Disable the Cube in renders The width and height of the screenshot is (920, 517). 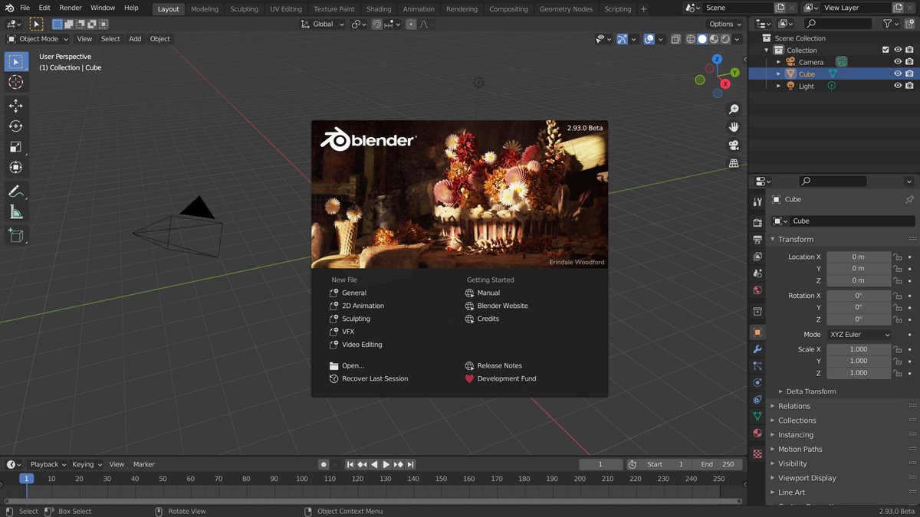[x=909, y=74]
